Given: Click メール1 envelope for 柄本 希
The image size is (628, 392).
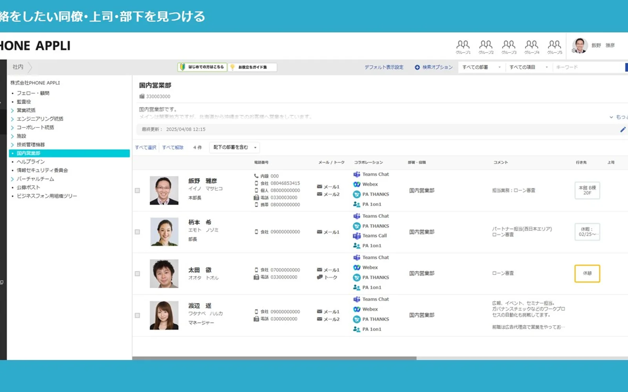Looking at the screenshot, I should click(x=328, y=232).
